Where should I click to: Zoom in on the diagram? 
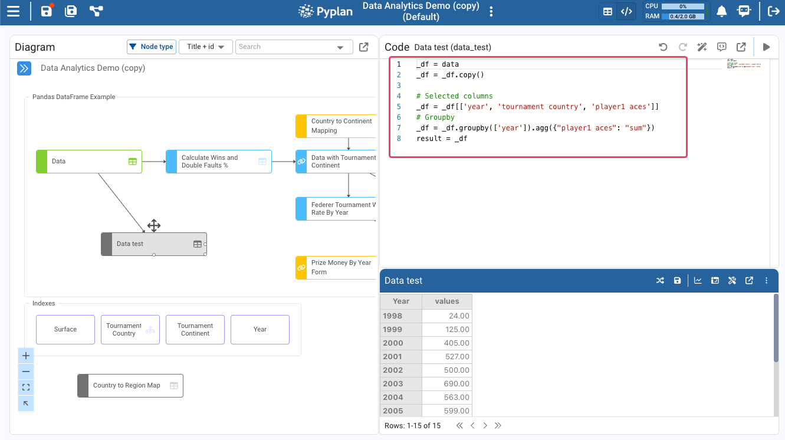coord(26,356)
